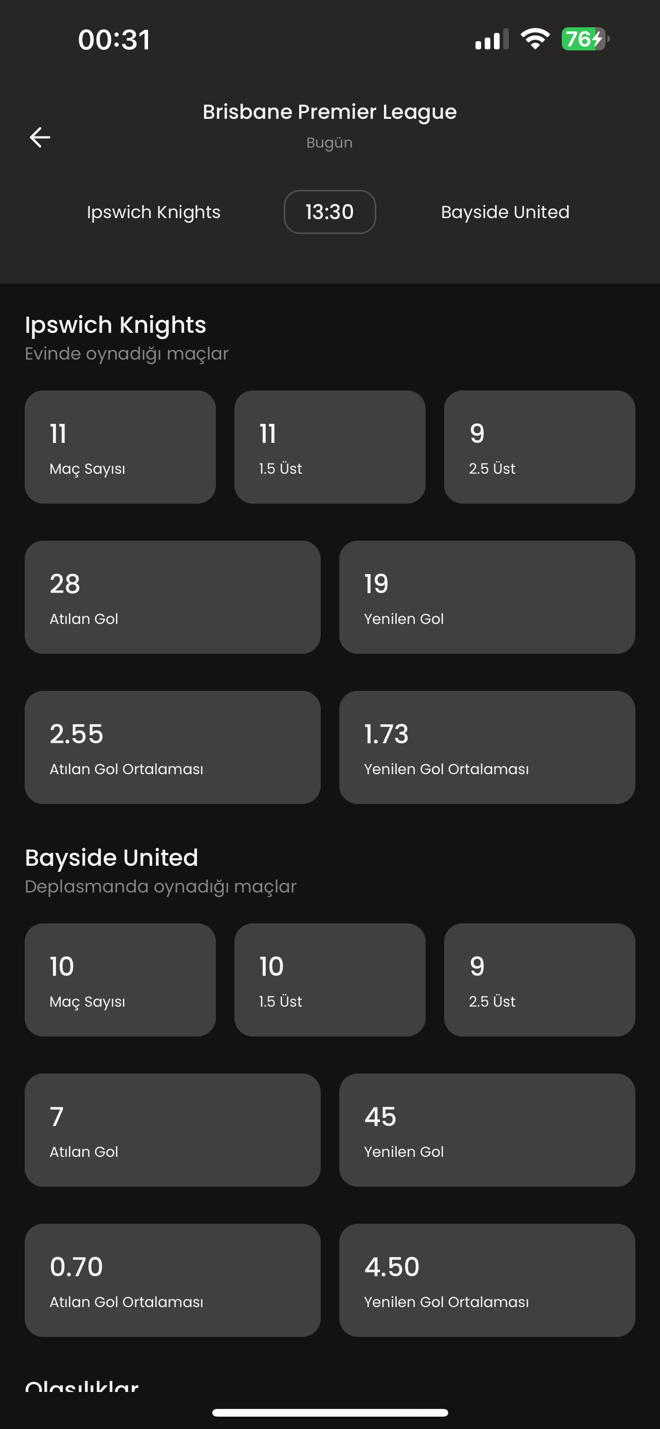
Task: Click the clock showing 00:31
Action: coord(114,39)
